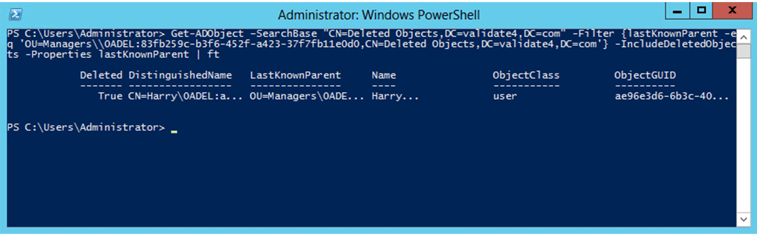This screenshot has width=757, height=236.
Task: Click the Administrator: Windows PowerShell title bar
Action: click(379, 14)
